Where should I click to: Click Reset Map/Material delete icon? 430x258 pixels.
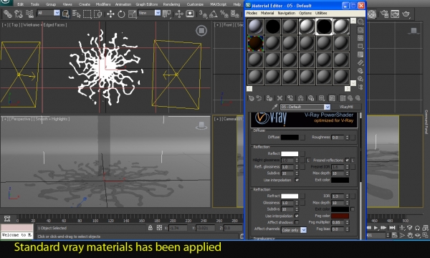point(279,98)
